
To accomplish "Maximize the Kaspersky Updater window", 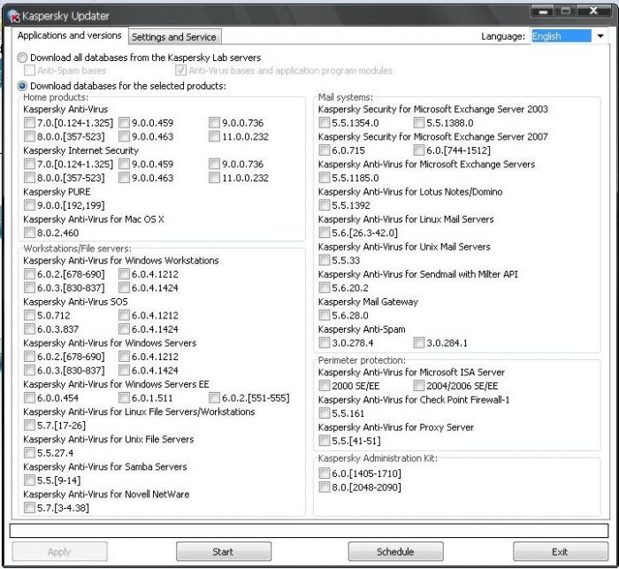I will pyautogui.click(x=566, y=12).
